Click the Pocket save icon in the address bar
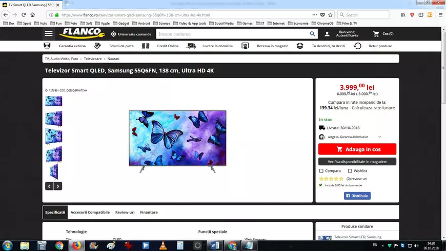The width and height of the screenshot is (446, 251). tap(322, 15)
